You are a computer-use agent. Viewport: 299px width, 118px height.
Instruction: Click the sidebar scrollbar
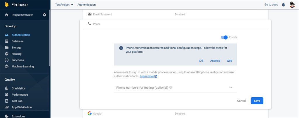50,38
